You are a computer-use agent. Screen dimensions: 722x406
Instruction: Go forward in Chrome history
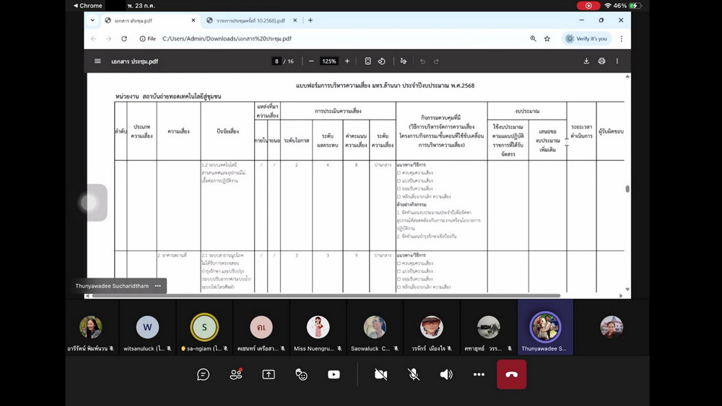tap(109, 39)
